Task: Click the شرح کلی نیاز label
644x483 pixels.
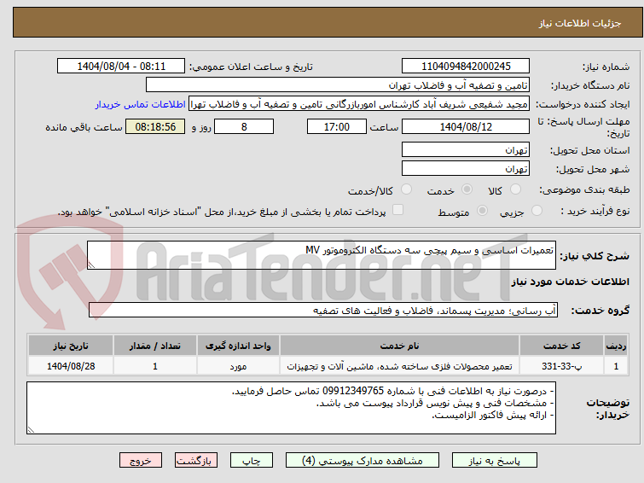Action: coord(595,256)
